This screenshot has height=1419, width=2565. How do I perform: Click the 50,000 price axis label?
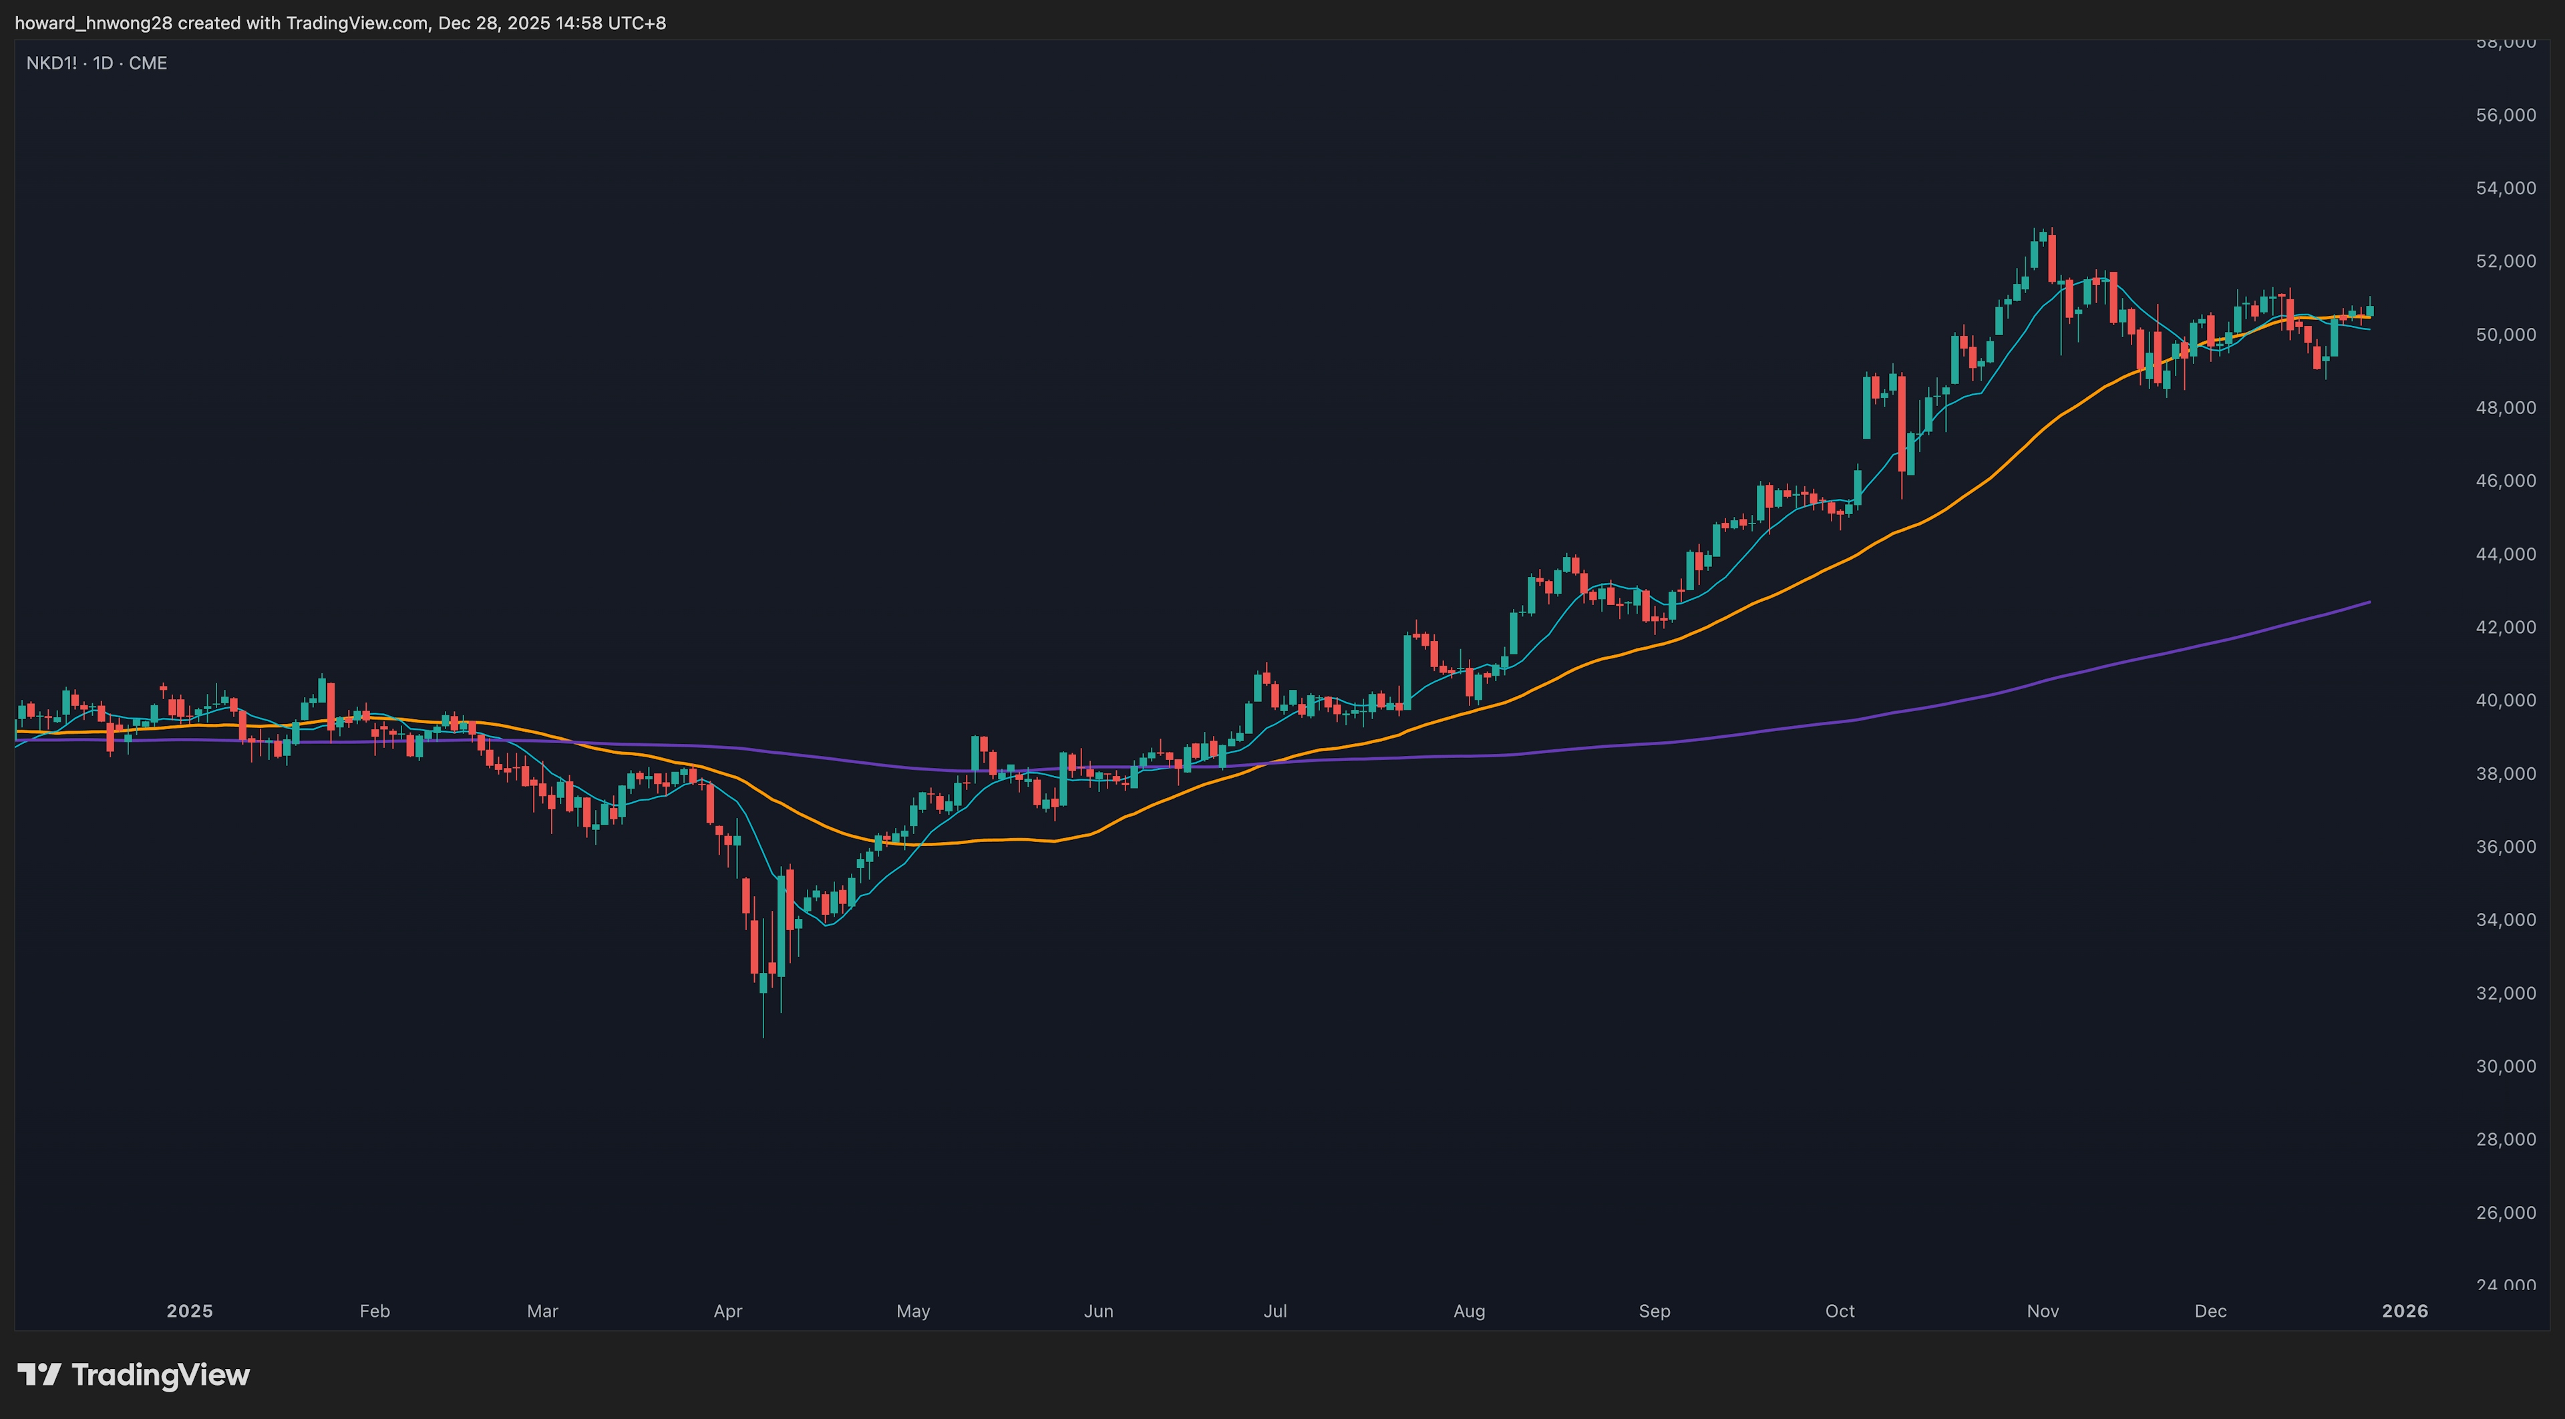point(2506,335)
